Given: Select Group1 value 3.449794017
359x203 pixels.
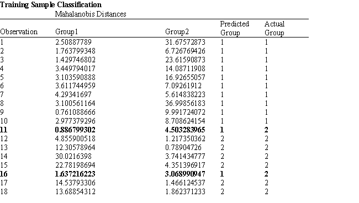Looking at the screenshot, I should point(75,68).
